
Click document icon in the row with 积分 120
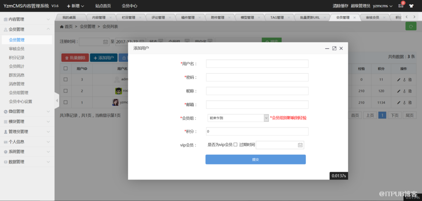410,91
